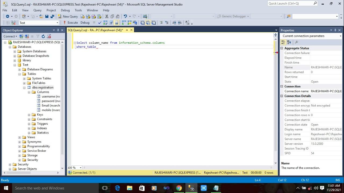Viewport: 344px width, 193px height.
Task: Click the Parse query checkmark icon
Action: pos(100,23)
